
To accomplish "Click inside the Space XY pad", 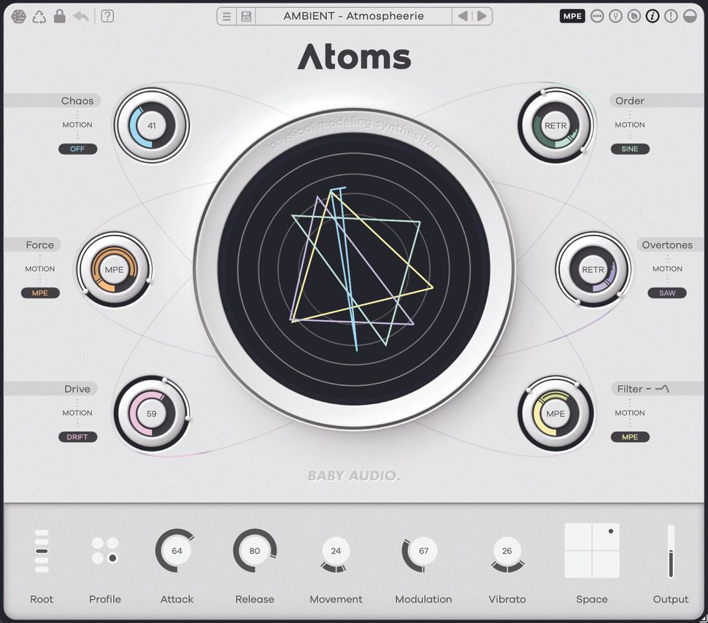I will pos(592,552).
